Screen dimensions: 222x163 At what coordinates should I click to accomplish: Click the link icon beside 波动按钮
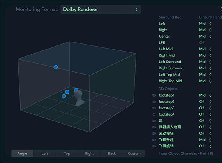pyautogui.click(x=154, y=134)
